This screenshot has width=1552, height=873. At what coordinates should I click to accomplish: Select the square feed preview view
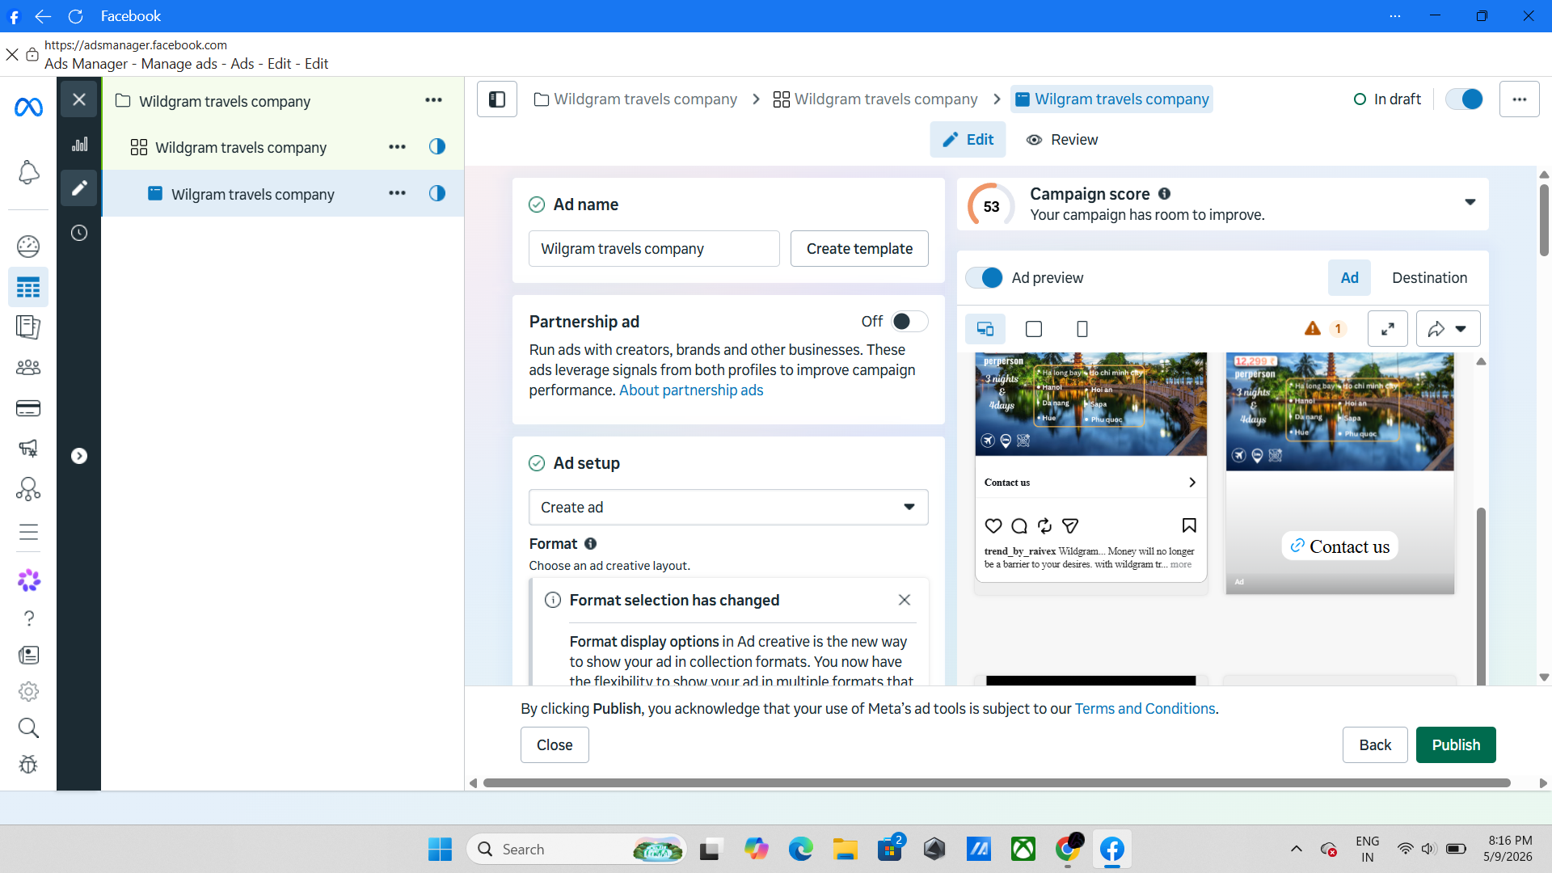1034,329
